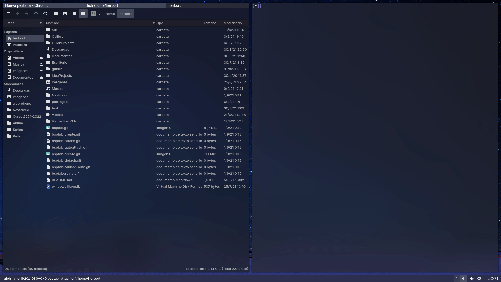Reload the current folder view
Screen dimensions: 501x282
point(45,14)
